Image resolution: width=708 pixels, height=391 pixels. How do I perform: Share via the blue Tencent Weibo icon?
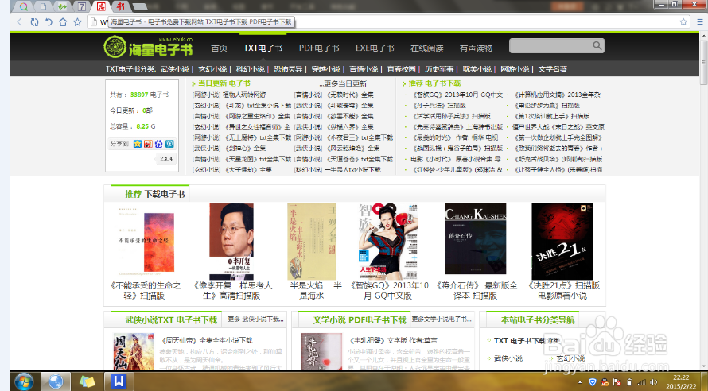tap(169, 144)
